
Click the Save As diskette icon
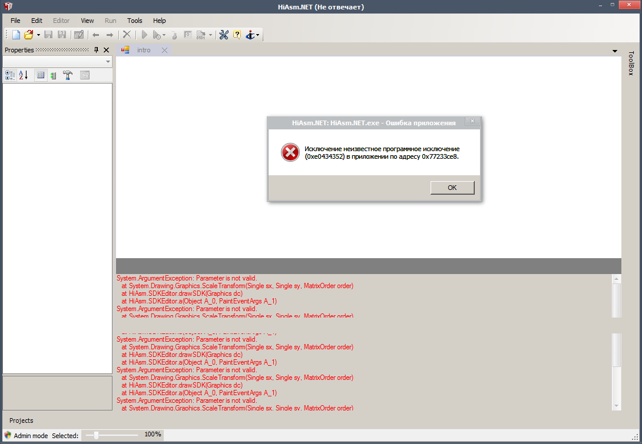coord(62,35)
